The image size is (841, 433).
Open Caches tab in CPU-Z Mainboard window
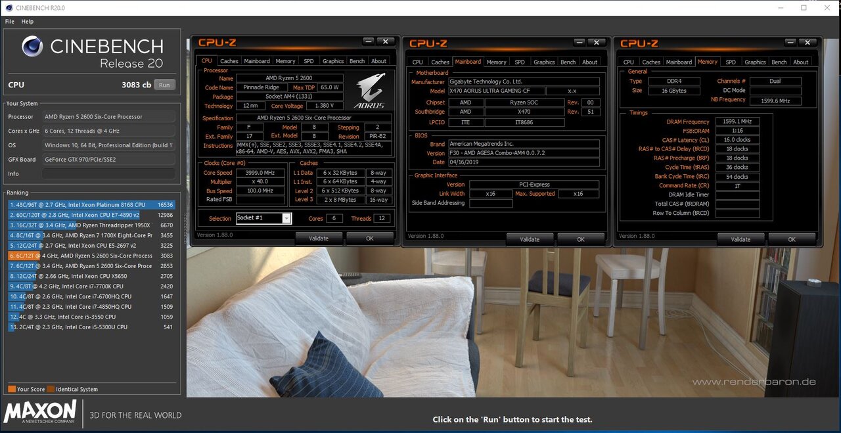click(x=440, y=62)
